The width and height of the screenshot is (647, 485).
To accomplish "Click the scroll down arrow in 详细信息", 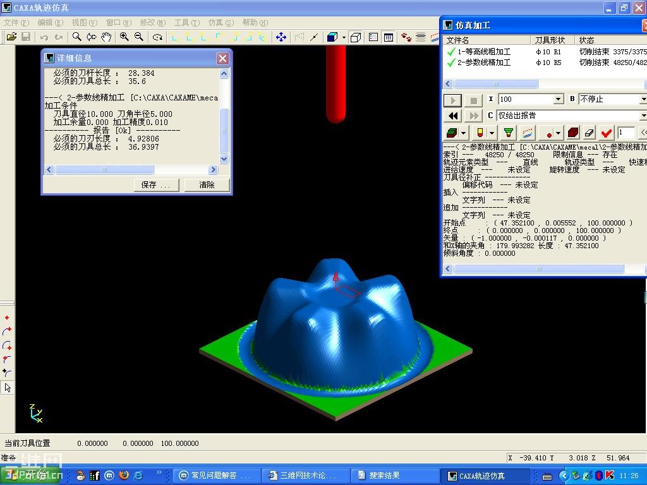I will click(224, 159).
